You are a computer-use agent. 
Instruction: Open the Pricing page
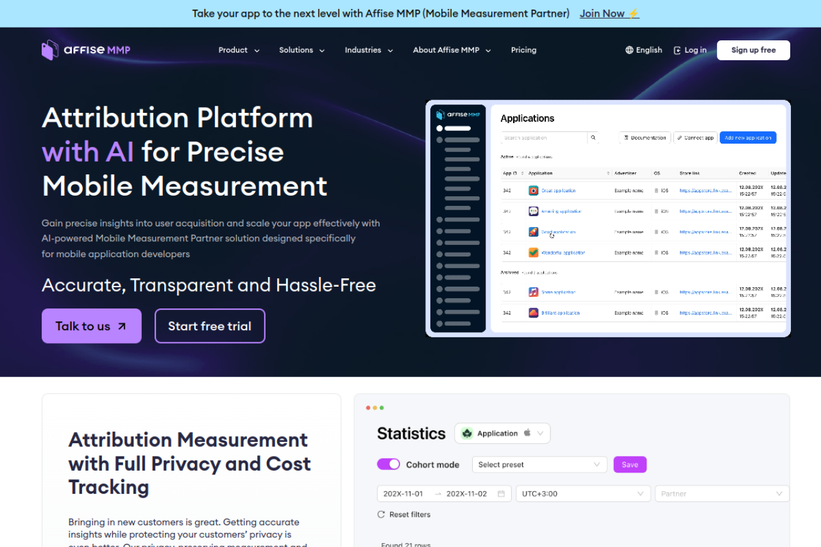point(523,50)
